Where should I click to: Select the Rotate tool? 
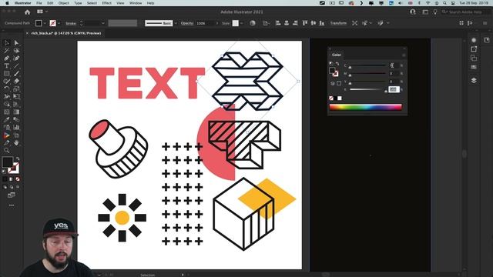coord(7,89)
